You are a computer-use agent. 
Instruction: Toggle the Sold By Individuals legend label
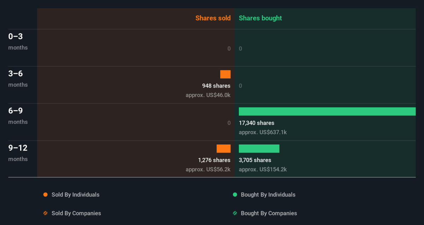pyautogui.click(x=75, y=195)
